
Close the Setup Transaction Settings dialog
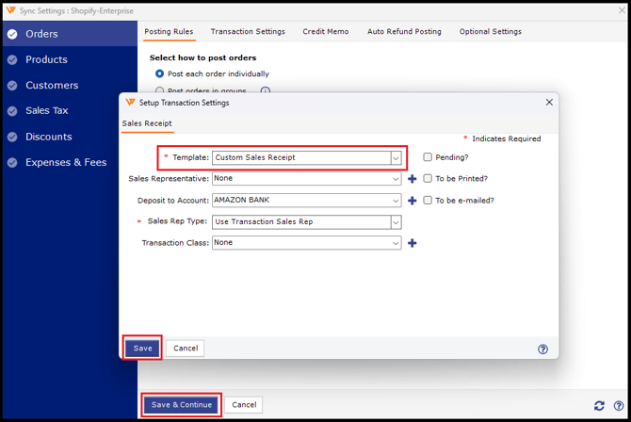coord(549,103)
